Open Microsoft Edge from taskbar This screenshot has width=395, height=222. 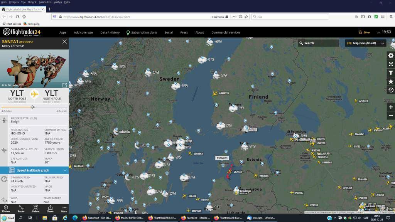pyautogui.click(x=75, y=218)
